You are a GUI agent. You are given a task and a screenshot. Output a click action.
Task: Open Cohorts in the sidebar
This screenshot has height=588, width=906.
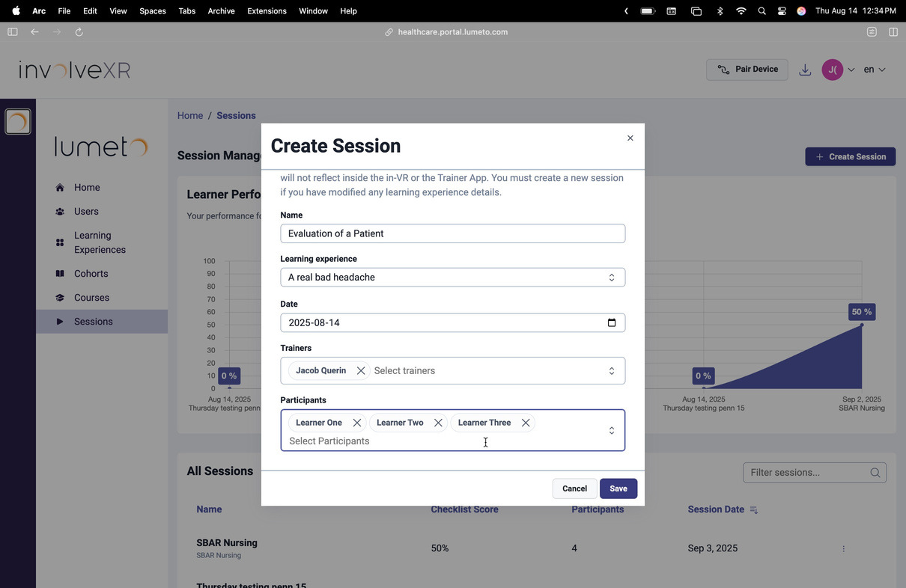pyautogui.click(x=91, y=274)
